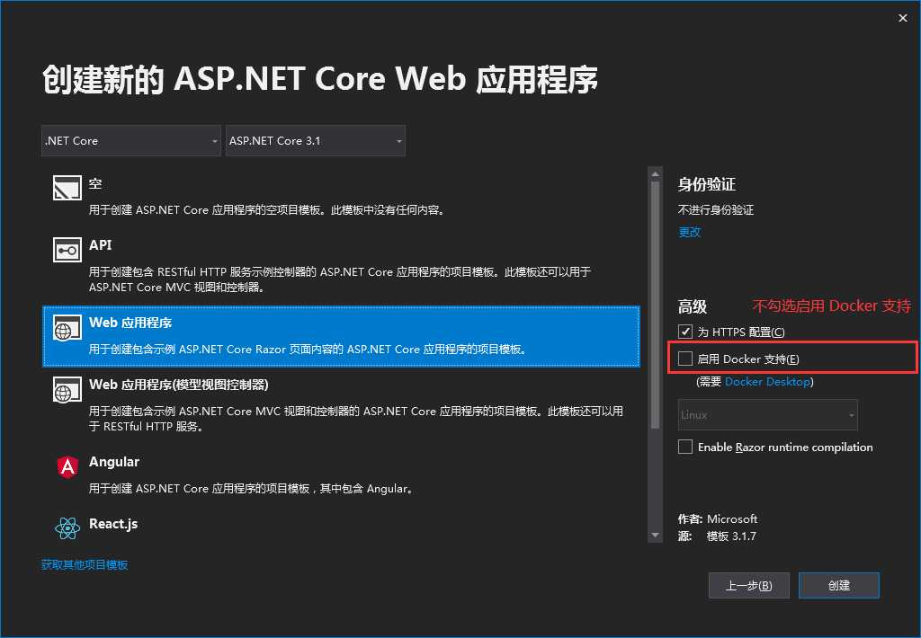This screenshot has width=921, height=638.
Task: Close the dialog with the X icon
Action: pyautogui.click(x=903, y=18)
